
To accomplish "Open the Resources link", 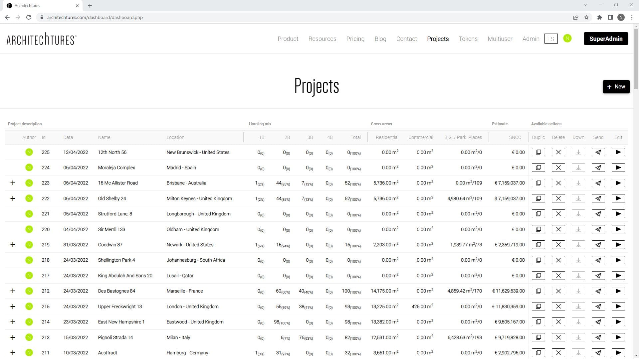I will point(322,39).
